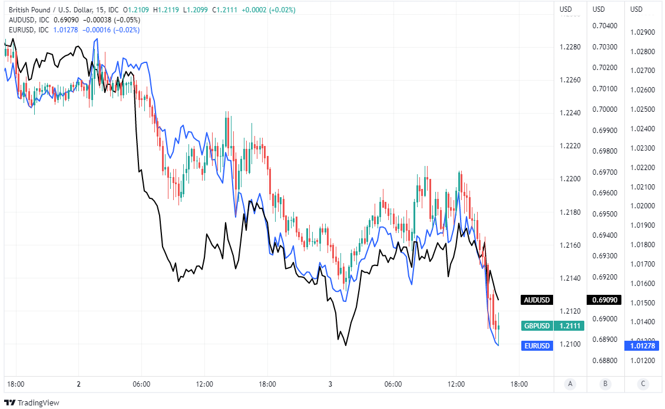Open the USD currency label above scale B
The height and width of the screenshot is (409, 665).
click(598, 9)
